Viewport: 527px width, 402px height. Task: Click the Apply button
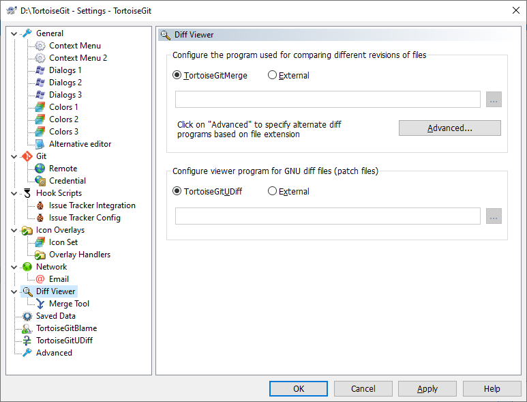[427, 388]
